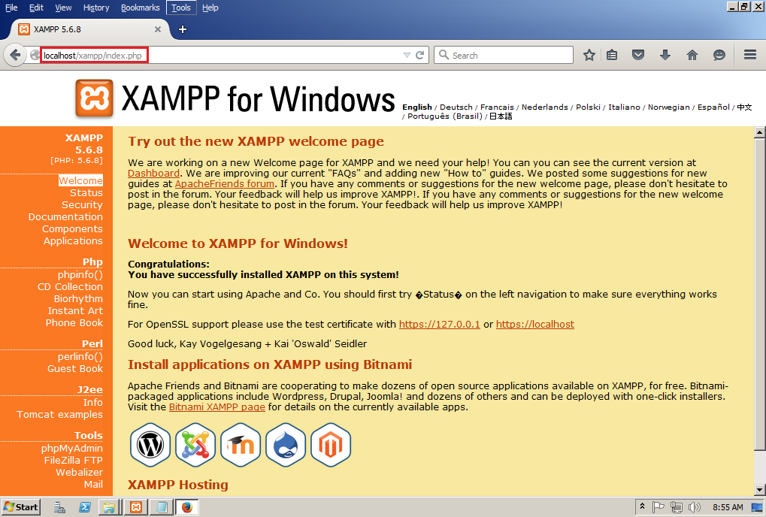Screen dimensions: 766x517
Task: Open a new browser tab
Action: 182,29
